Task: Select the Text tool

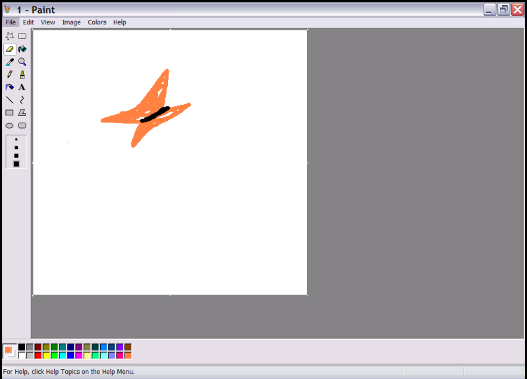Action: tap(22, 87)
